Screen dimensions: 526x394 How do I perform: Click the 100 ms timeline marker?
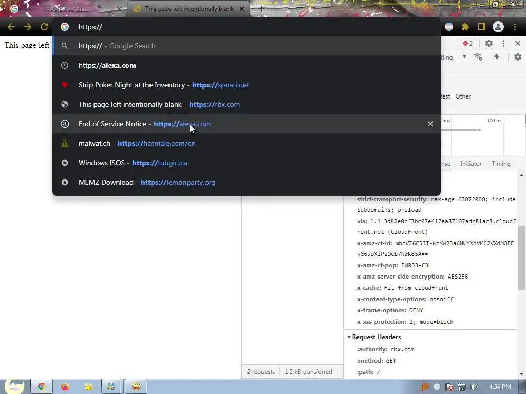click(x=495, y=120)
